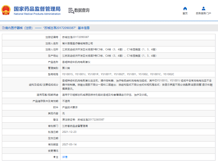Click National Medical Products Administration text
This screenshot has width=218, height=162.
37,14
